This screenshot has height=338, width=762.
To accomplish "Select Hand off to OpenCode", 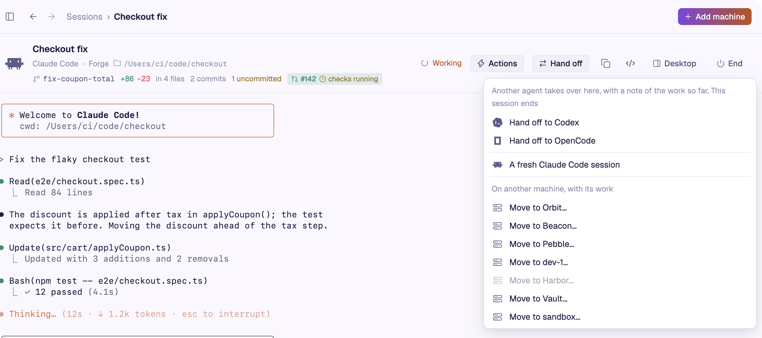I will pos(620,141).
